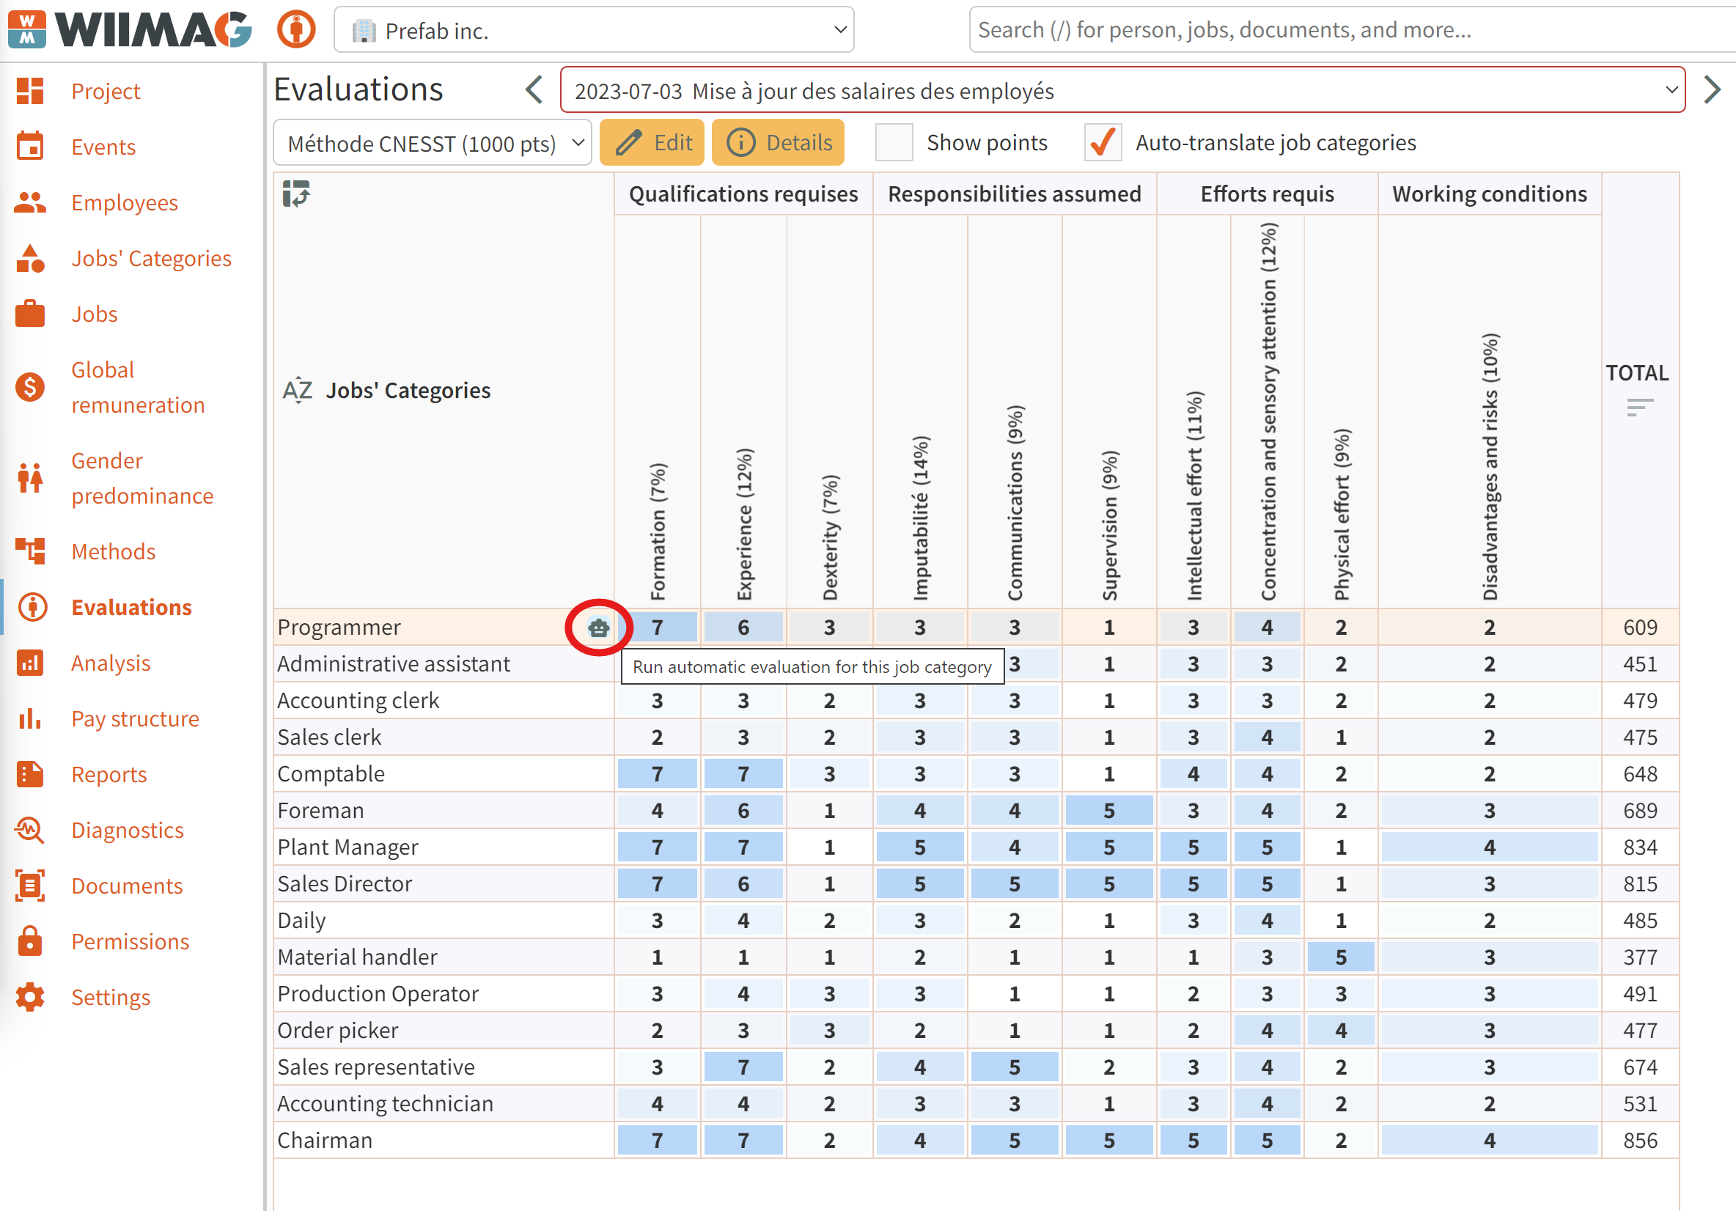This screenshot has width=1736, height=1211.
Task: Go to the next evaluation with right chevron
Action: (1713, 90)
